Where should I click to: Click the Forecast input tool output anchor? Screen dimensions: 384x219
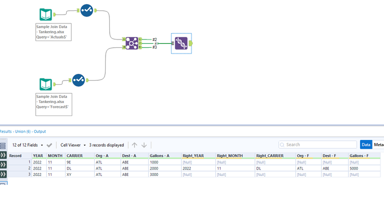[x=54, y=84]
